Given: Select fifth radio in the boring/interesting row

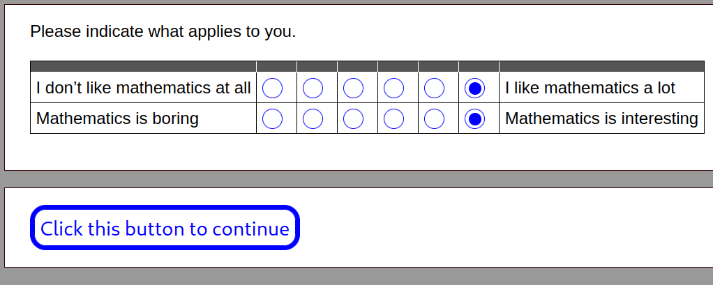Looking at the screenshot, I should point(434,119).
